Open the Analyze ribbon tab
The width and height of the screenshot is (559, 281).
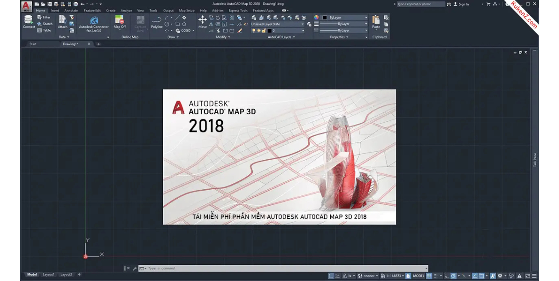pyautogui.click(x=126, y=10)
